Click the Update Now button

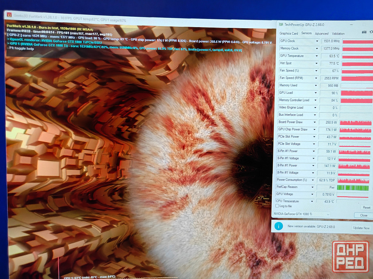(x=361, y=228)
